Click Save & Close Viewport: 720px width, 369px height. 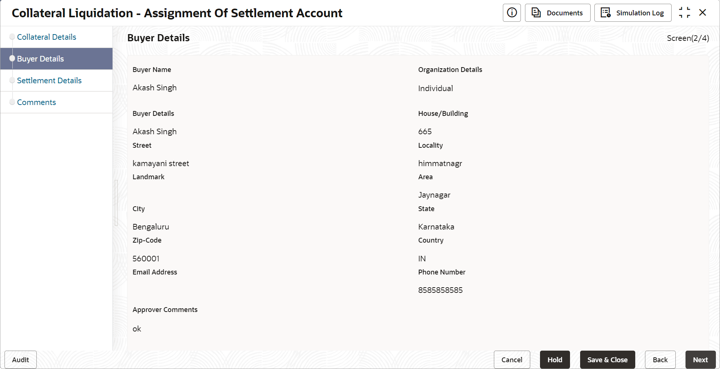607,360
